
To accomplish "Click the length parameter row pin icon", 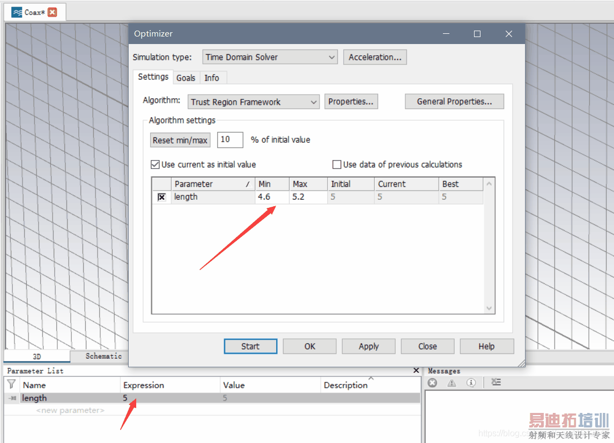I will click(x=12, y=398).
